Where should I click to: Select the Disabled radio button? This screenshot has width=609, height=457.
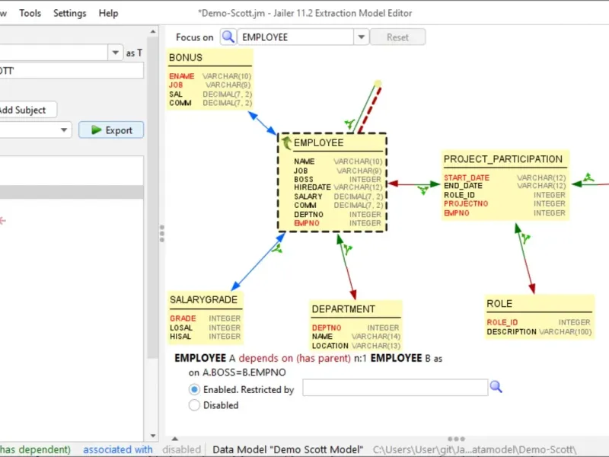click(x=194, y=405)
